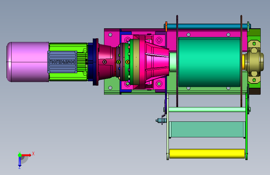Select the bright green right side arm
This screenshot has height=175, width=270.
(x=247, y=127)
